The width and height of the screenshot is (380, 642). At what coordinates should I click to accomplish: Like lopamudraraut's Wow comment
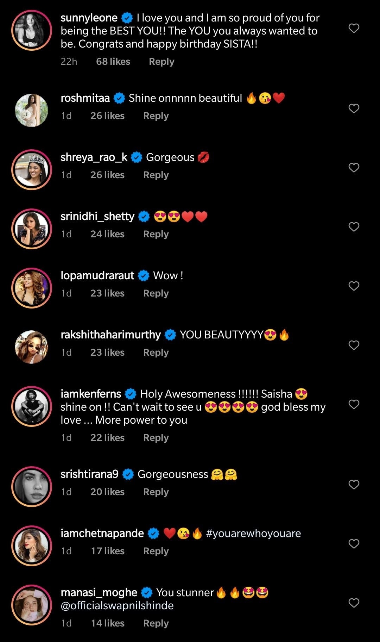(354, 286)
